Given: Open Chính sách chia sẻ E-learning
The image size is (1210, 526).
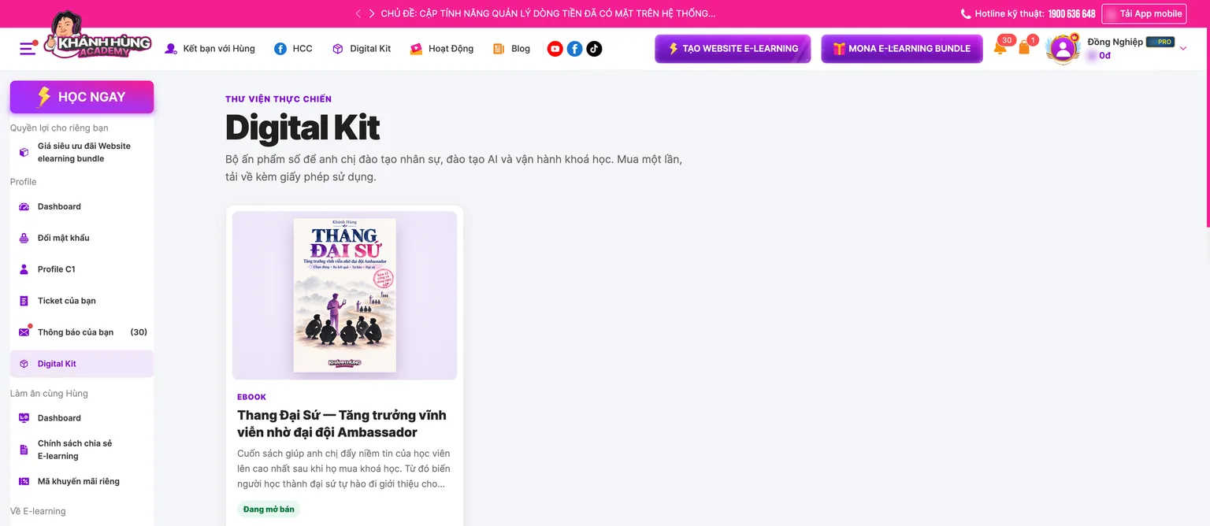Looking at the screenshot, I should point(82,450).
